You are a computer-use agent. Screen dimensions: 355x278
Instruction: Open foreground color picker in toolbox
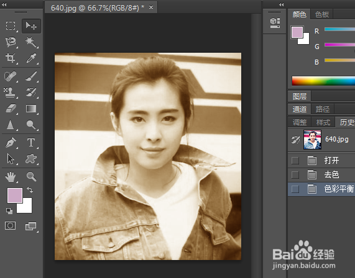point(15,195)
